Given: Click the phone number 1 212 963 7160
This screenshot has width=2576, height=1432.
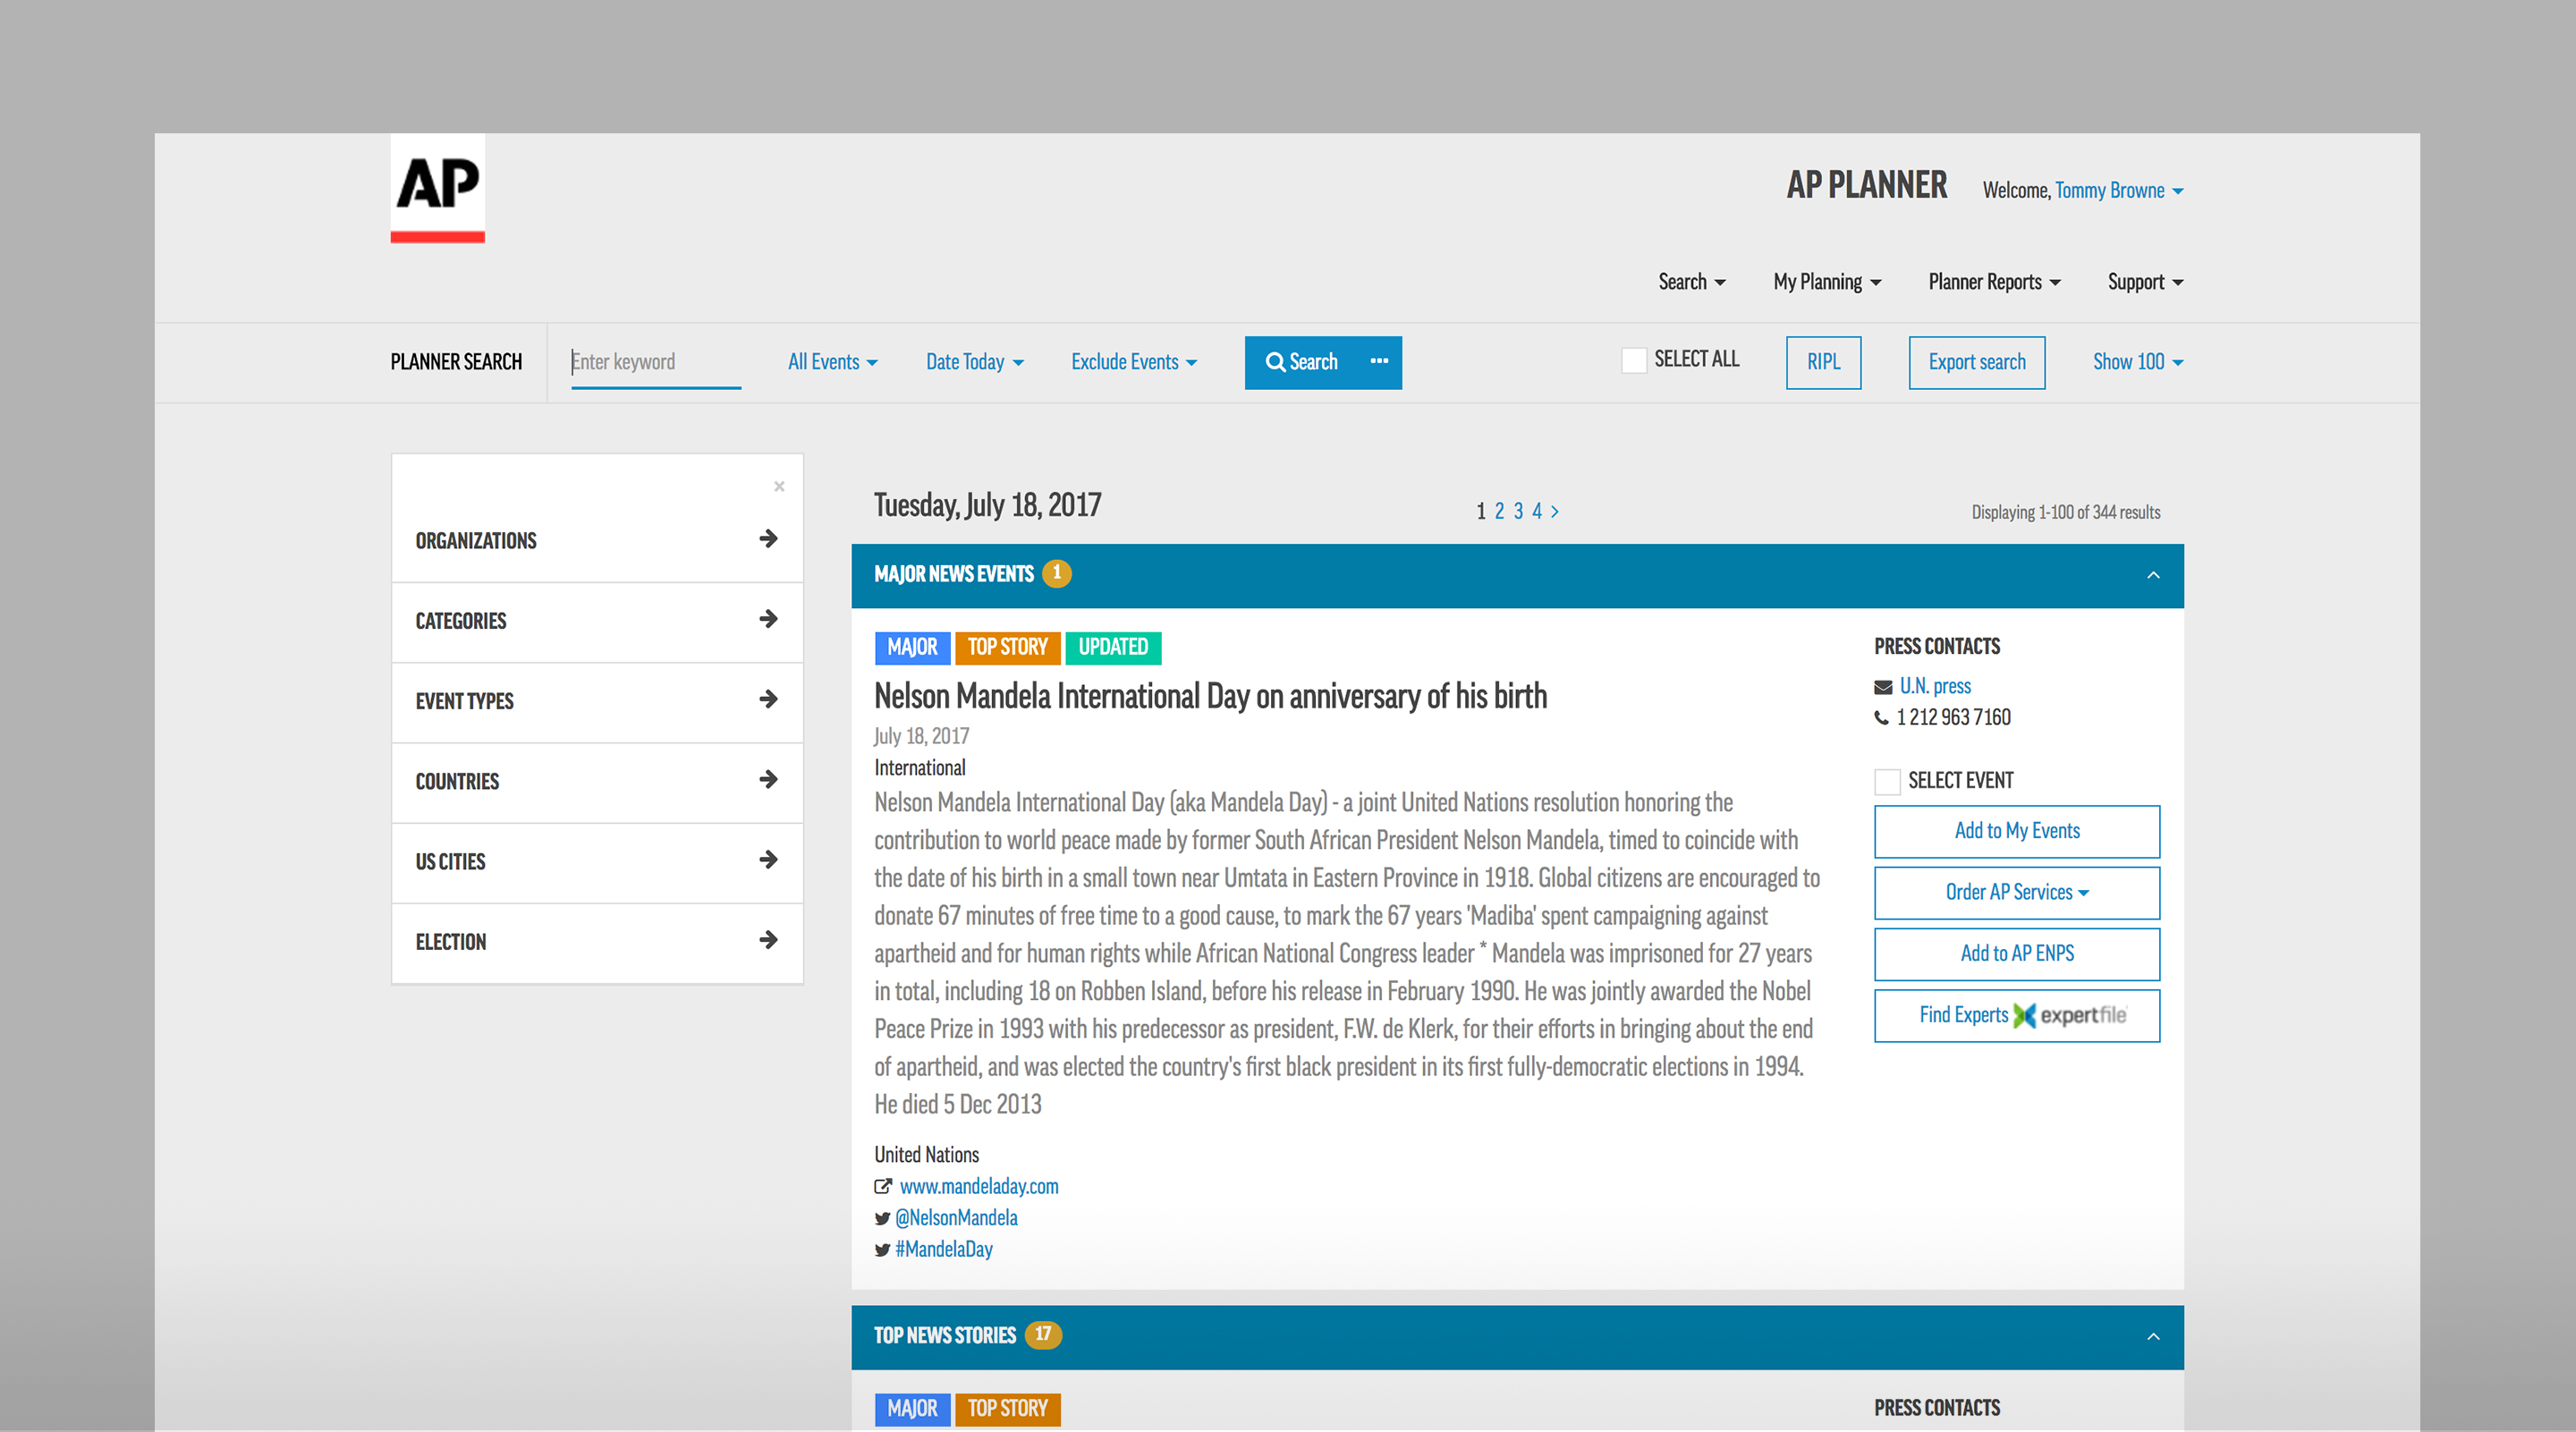Looking at the screenshot, I should (1953, 718).
